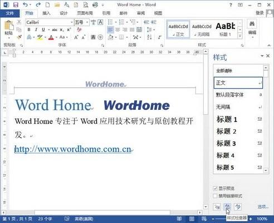The image size is (274, 223).
Task: Select Heading 3 style in Styles pane
Action: click(x=238, y=143)
